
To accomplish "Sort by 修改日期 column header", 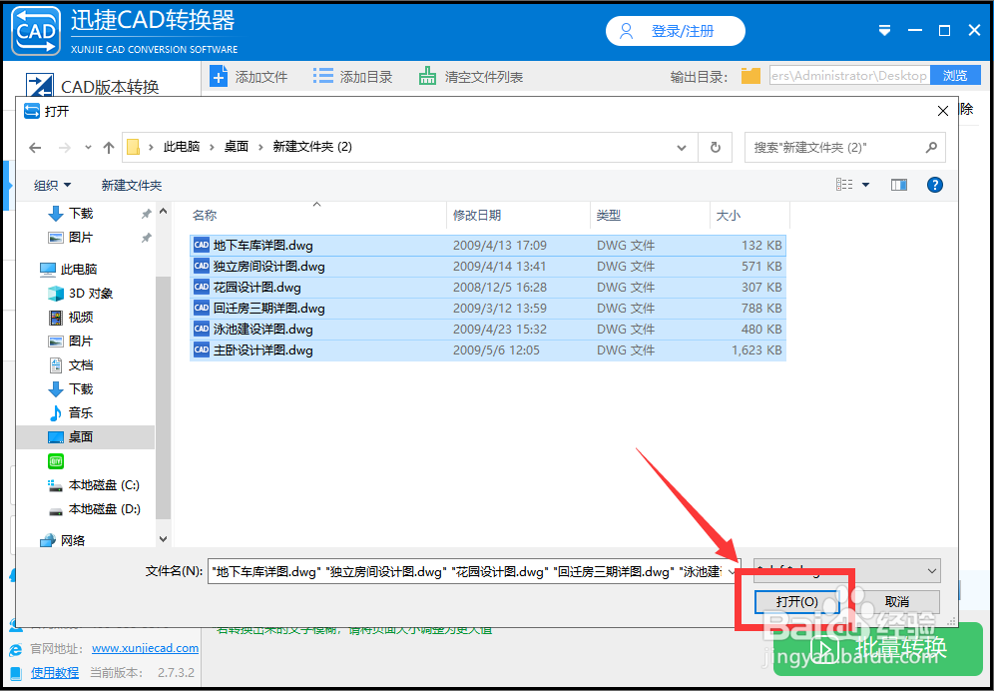I will coord(519,216).
